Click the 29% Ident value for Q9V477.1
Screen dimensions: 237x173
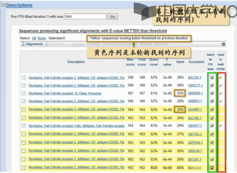(x=180, y=126)
